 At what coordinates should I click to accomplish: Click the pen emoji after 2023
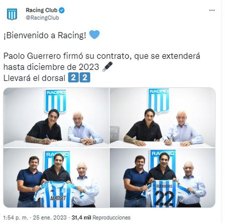(107, 67)
